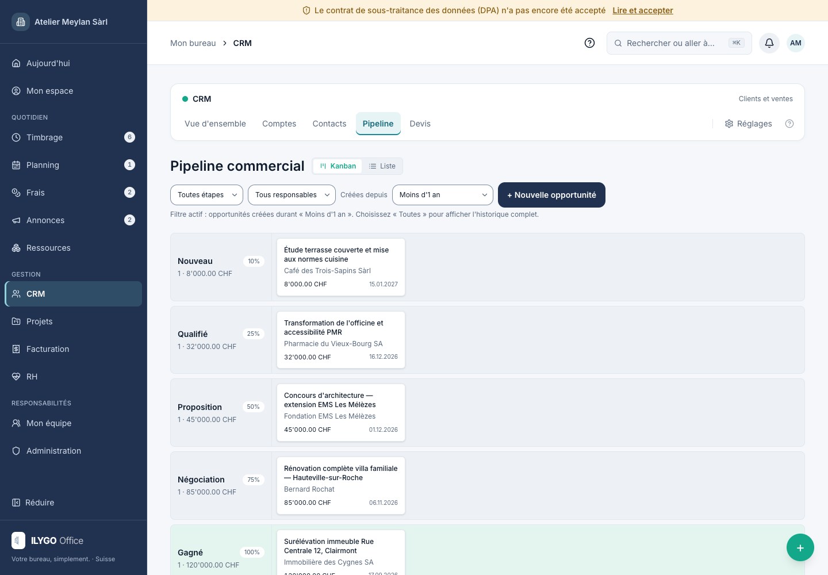Click the Administration shield icon
This screenshot has height=575, width=828.
16,451
